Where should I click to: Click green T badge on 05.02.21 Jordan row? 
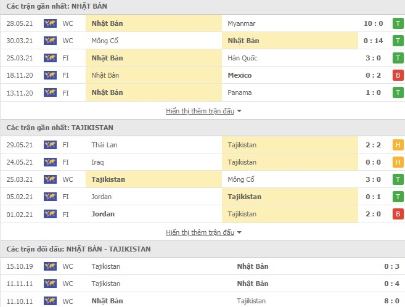(x=398, y=197)
